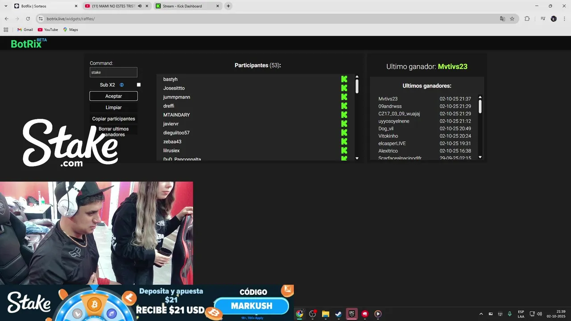
Task: Click the BotRix BETA logo
Action: pos(29,43)
